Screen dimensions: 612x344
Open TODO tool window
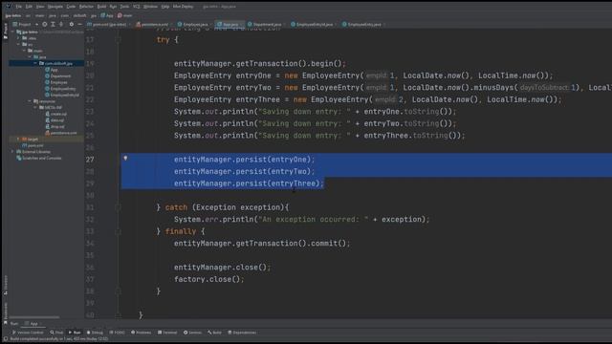[x=117, y=333]
